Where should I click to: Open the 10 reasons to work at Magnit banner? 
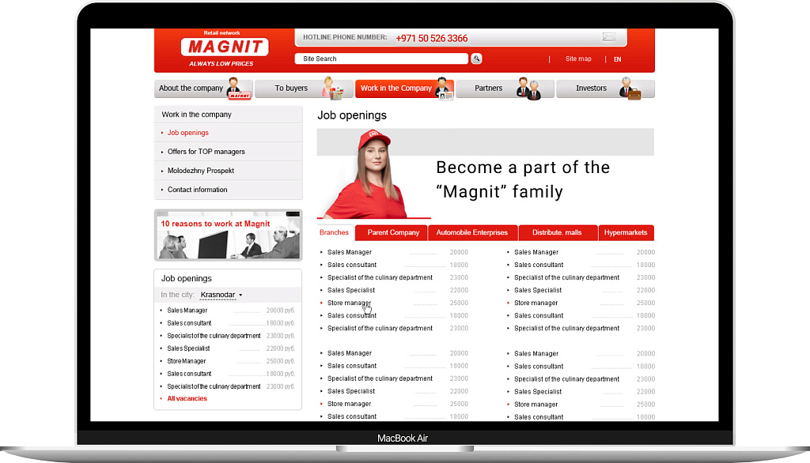pyautogui.click(x=229, y=235)
